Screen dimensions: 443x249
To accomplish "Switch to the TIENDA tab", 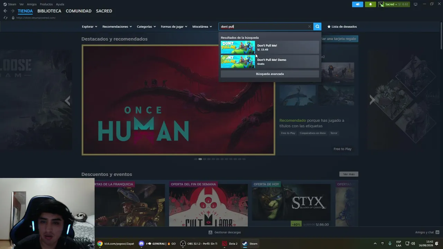I will 25,11.
